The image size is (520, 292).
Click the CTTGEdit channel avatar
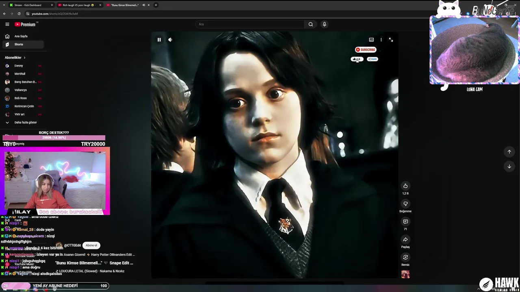[x=59, y=245]
